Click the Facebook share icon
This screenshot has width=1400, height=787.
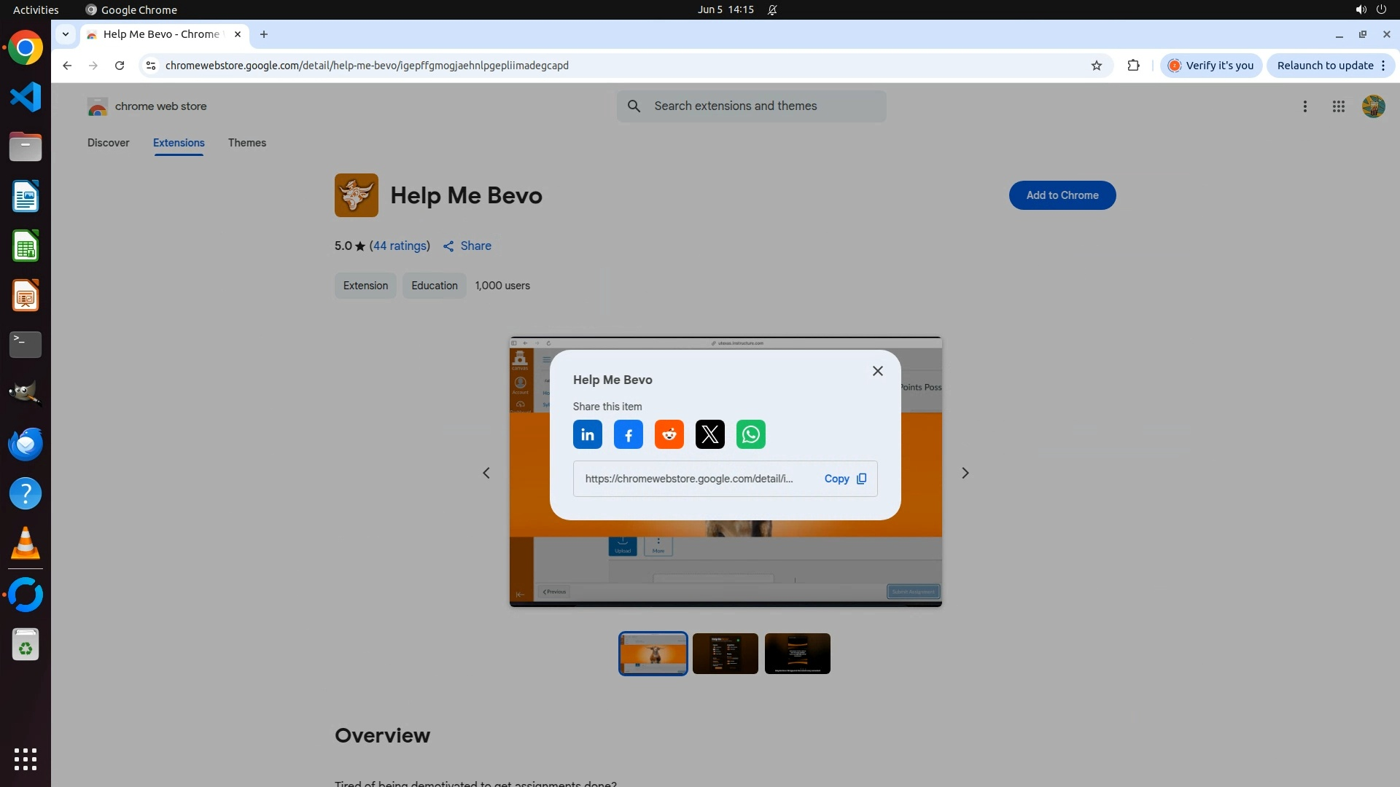pos(628,435)
